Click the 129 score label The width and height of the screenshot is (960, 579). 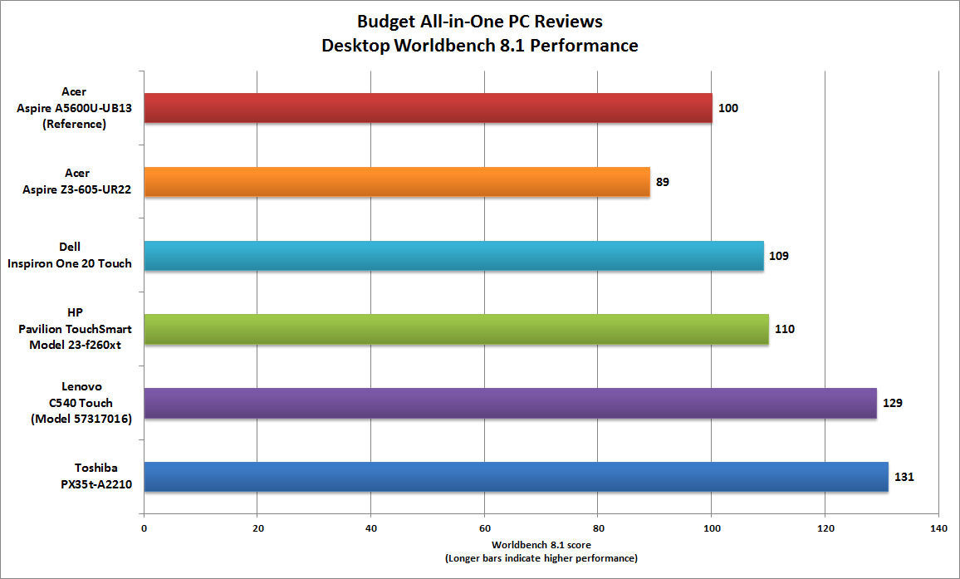pyautogui.click(x=892, y=403)
